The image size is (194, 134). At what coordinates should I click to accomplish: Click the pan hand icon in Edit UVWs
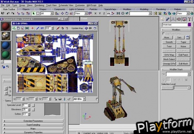pyautogui.click(x=97, y=99)
